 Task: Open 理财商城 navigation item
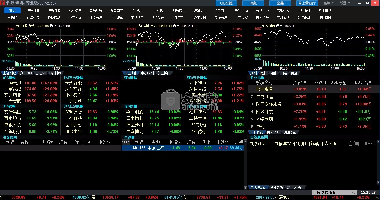(x=325, y=18)
